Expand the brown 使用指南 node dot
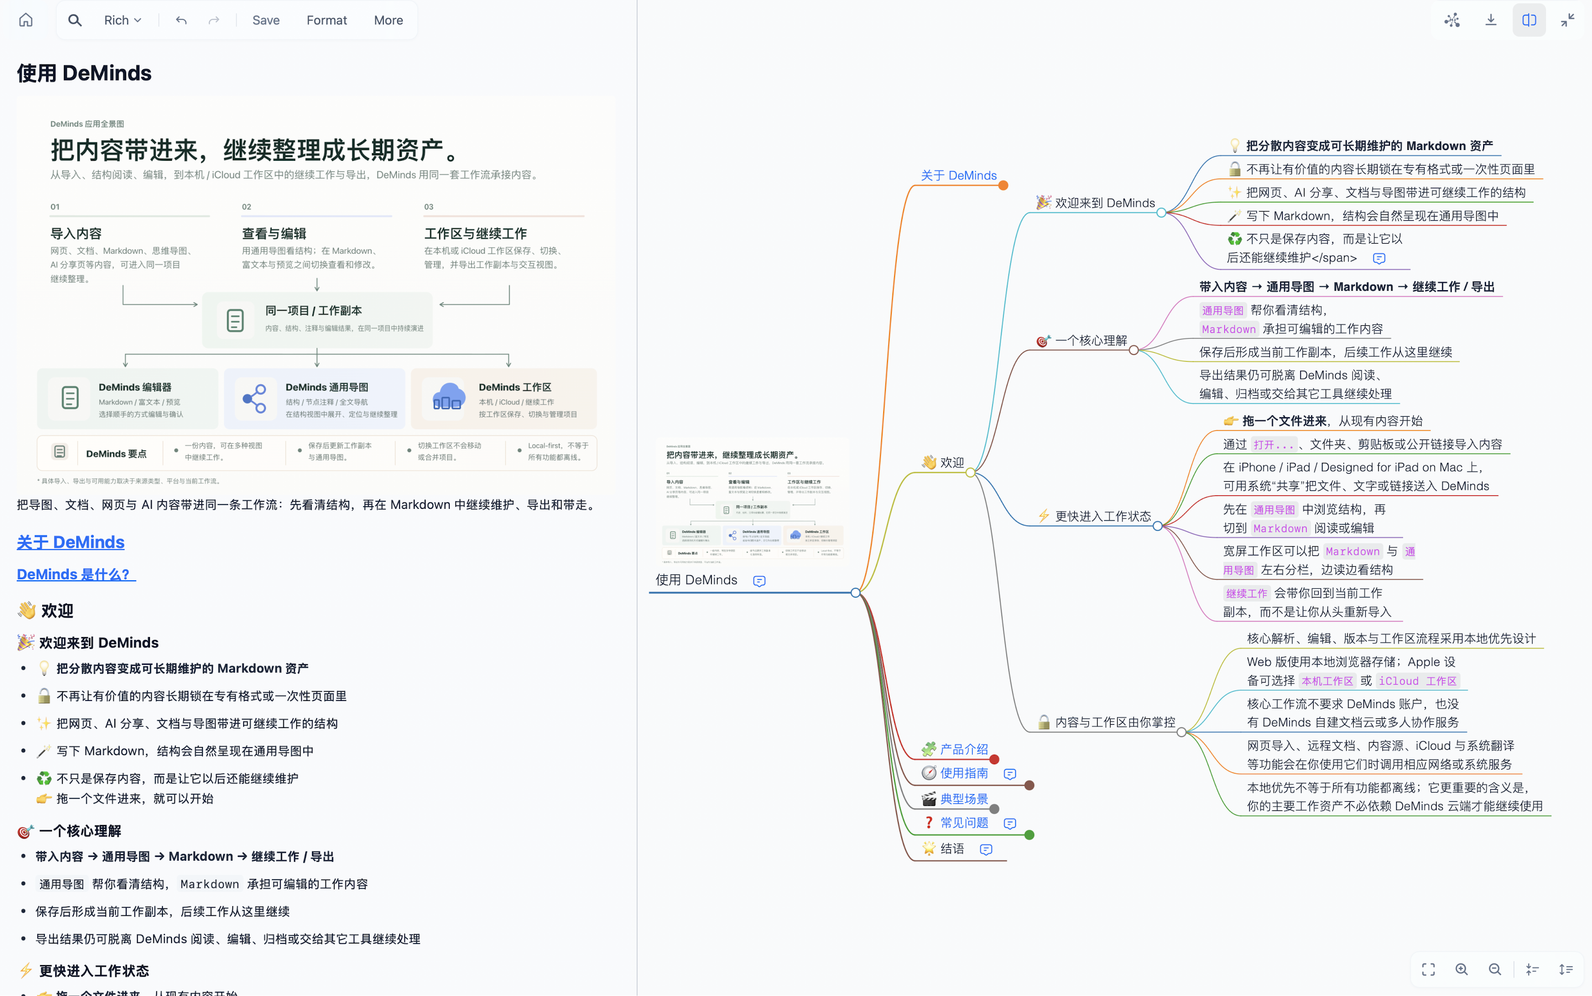 pos(1029,785)
